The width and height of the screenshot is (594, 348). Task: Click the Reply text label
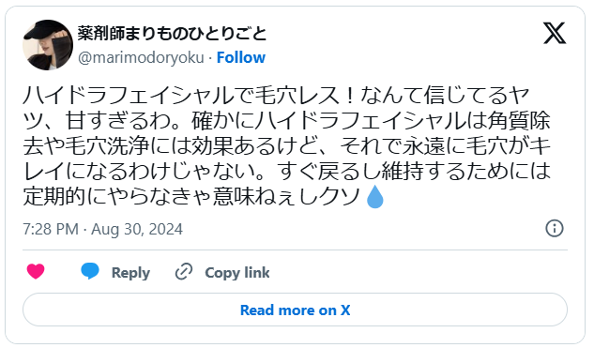(130, 272)
